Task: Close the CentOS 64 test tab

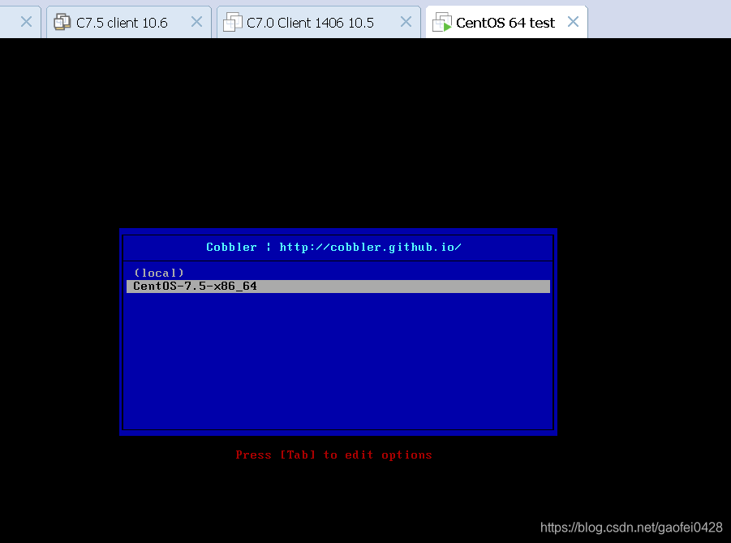Action: pyautogui.click(x=573, y=21)
